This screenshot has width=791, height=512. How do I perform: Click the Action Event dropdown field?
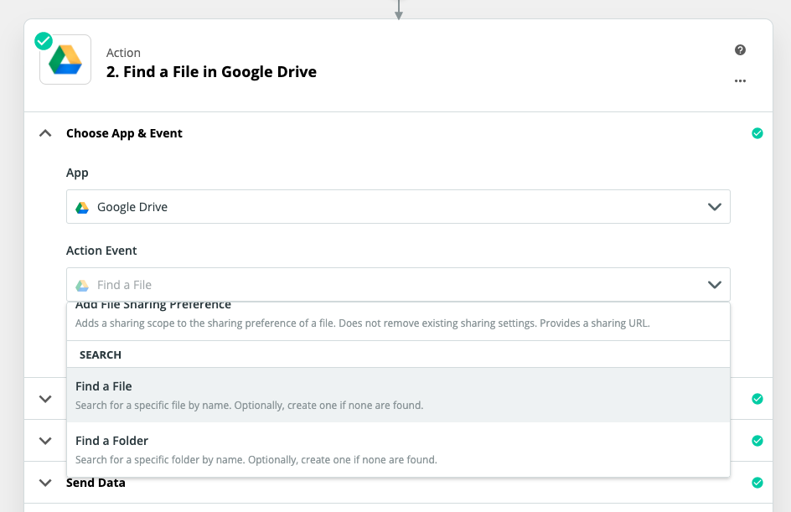click(398, 285)
